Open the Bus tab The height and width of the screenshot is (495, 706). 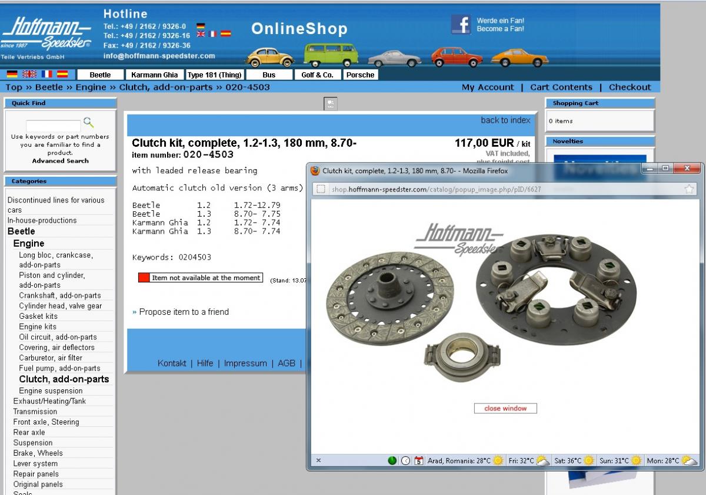pyautogui.click(x=269, y=75)
